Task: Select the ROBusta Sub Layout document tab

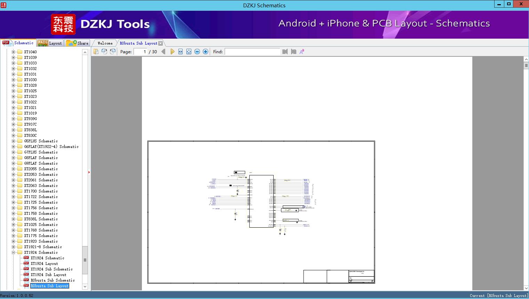Action: click(x=138, y=43)
